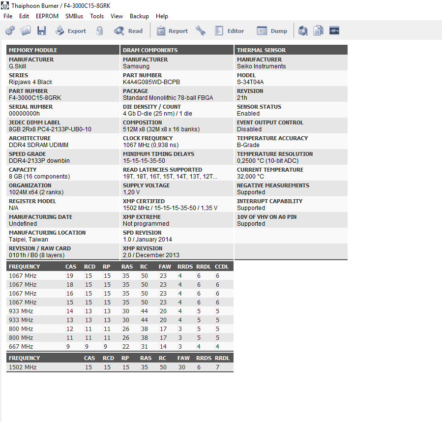Click the THERMAL SENSOR section header
This screenshot has height=422, width=442.
291,50
